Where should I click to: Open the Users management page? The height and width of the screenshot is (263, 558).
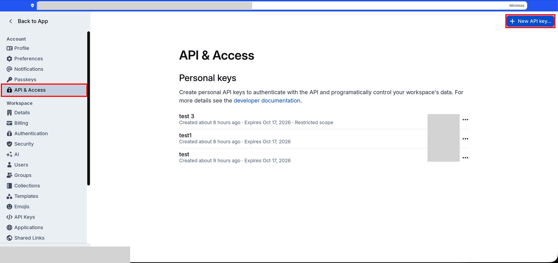tap(44, 165)
